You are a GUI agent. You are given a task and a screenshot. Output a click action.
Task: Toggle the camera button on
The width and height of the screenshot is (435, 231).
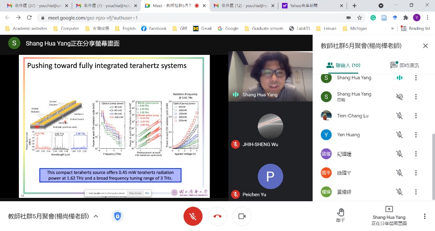(242, 216)
